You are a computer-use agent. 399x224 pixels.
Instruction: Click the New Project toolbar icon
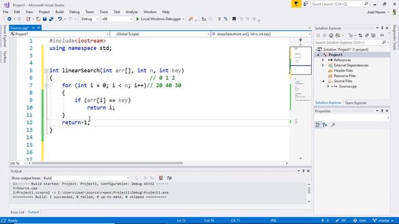click(x=28, y=19)
